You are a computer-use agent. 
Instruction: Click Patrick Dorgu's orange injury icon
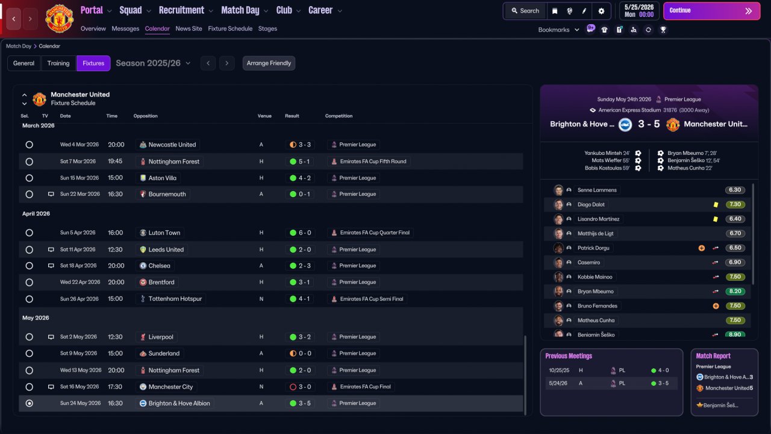tap(702, 248)
